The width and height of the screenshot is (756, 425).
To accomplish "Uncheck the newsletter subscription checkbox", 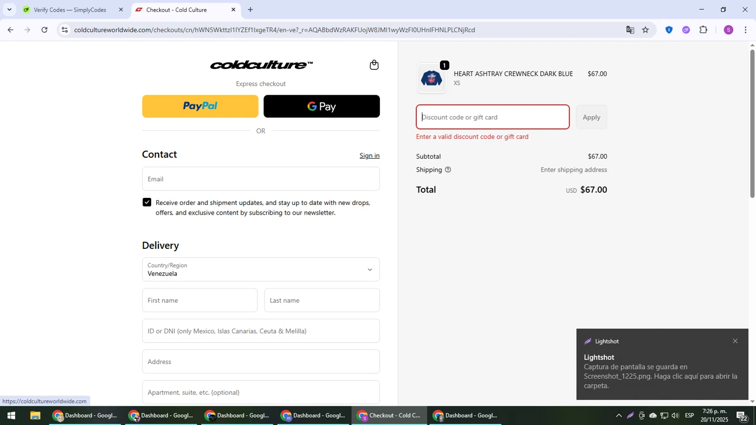I will coord(147,202).
